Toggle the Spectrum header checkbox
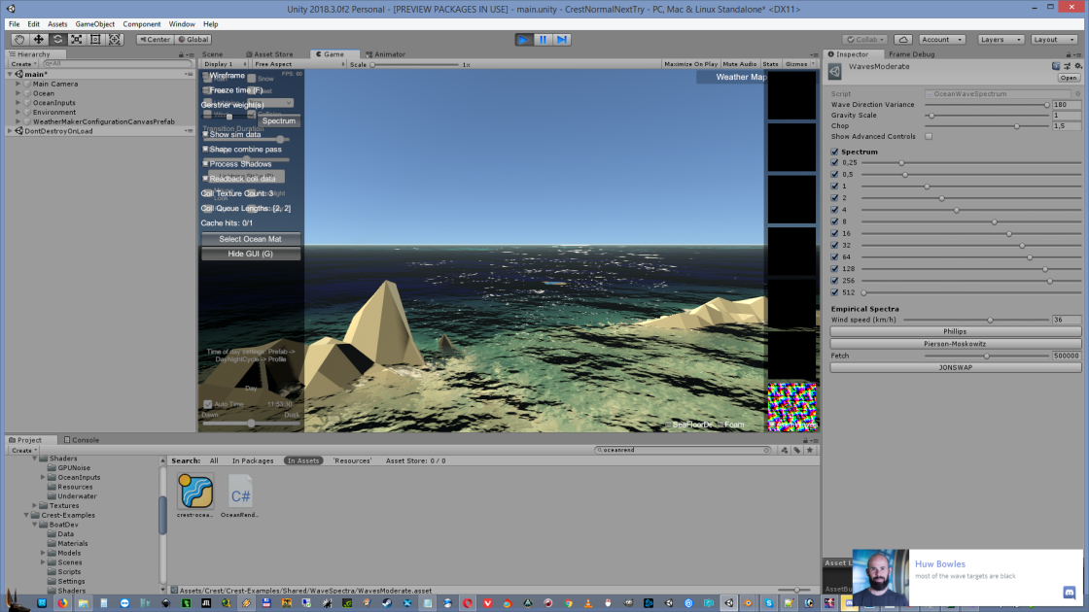1089x612 pixels. tap(835, 152)
